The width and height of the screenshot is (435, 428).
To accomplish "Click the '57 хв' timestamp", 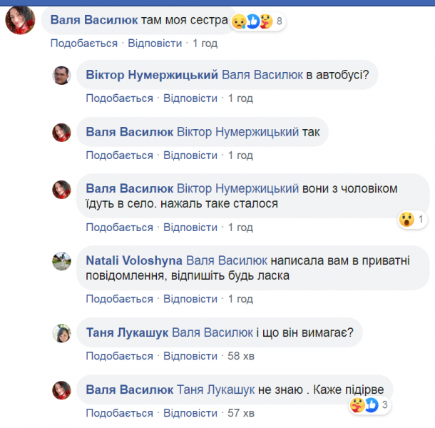I will pos(240,413).
